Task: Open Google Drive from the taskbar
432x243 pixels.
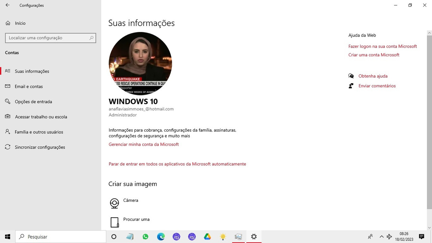Action: click(207, 237)
